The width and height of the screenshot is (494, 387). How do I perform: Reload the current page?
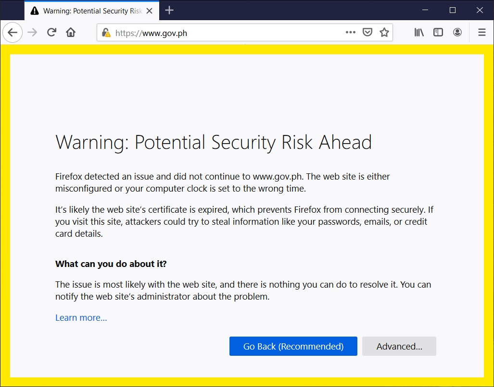click(51, 33)
